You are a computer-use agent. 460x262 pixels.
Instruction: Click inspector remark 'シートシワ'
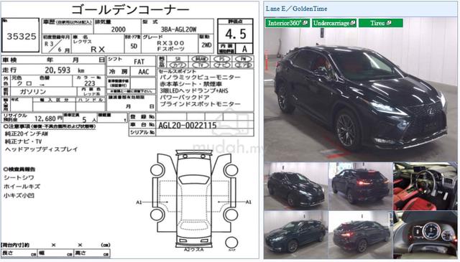click(x=19, y=177)
